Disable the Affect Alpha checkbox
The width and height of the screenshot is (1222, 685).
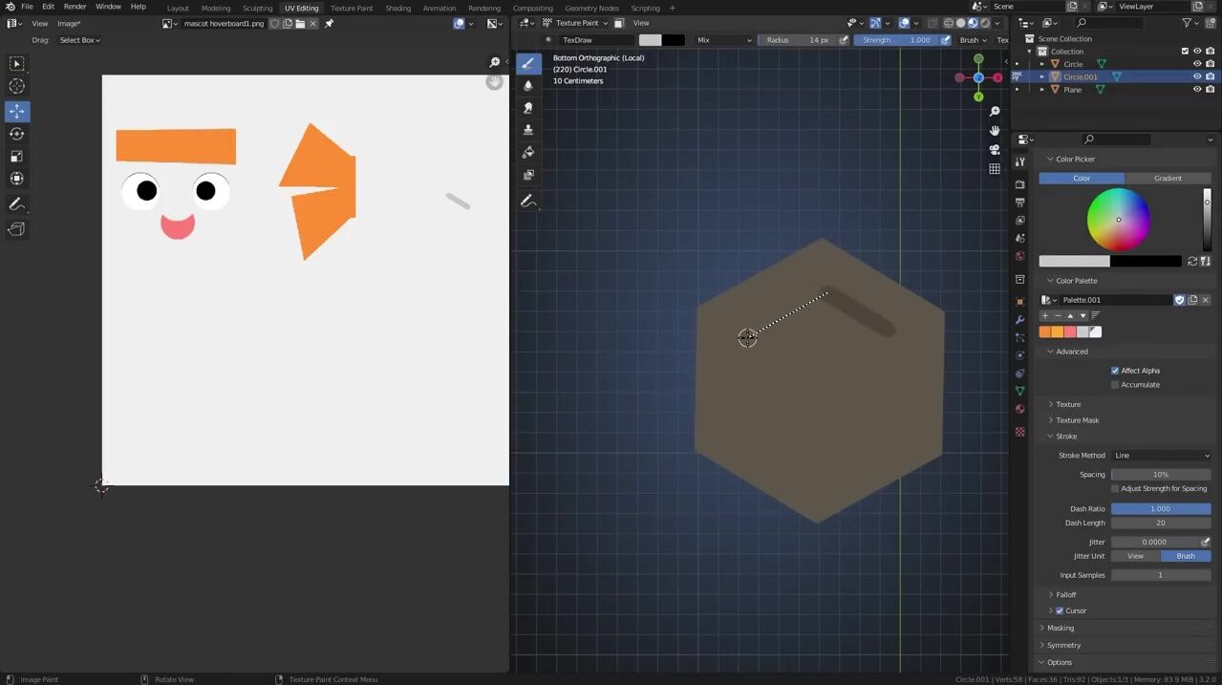(x=1115, y=371)
